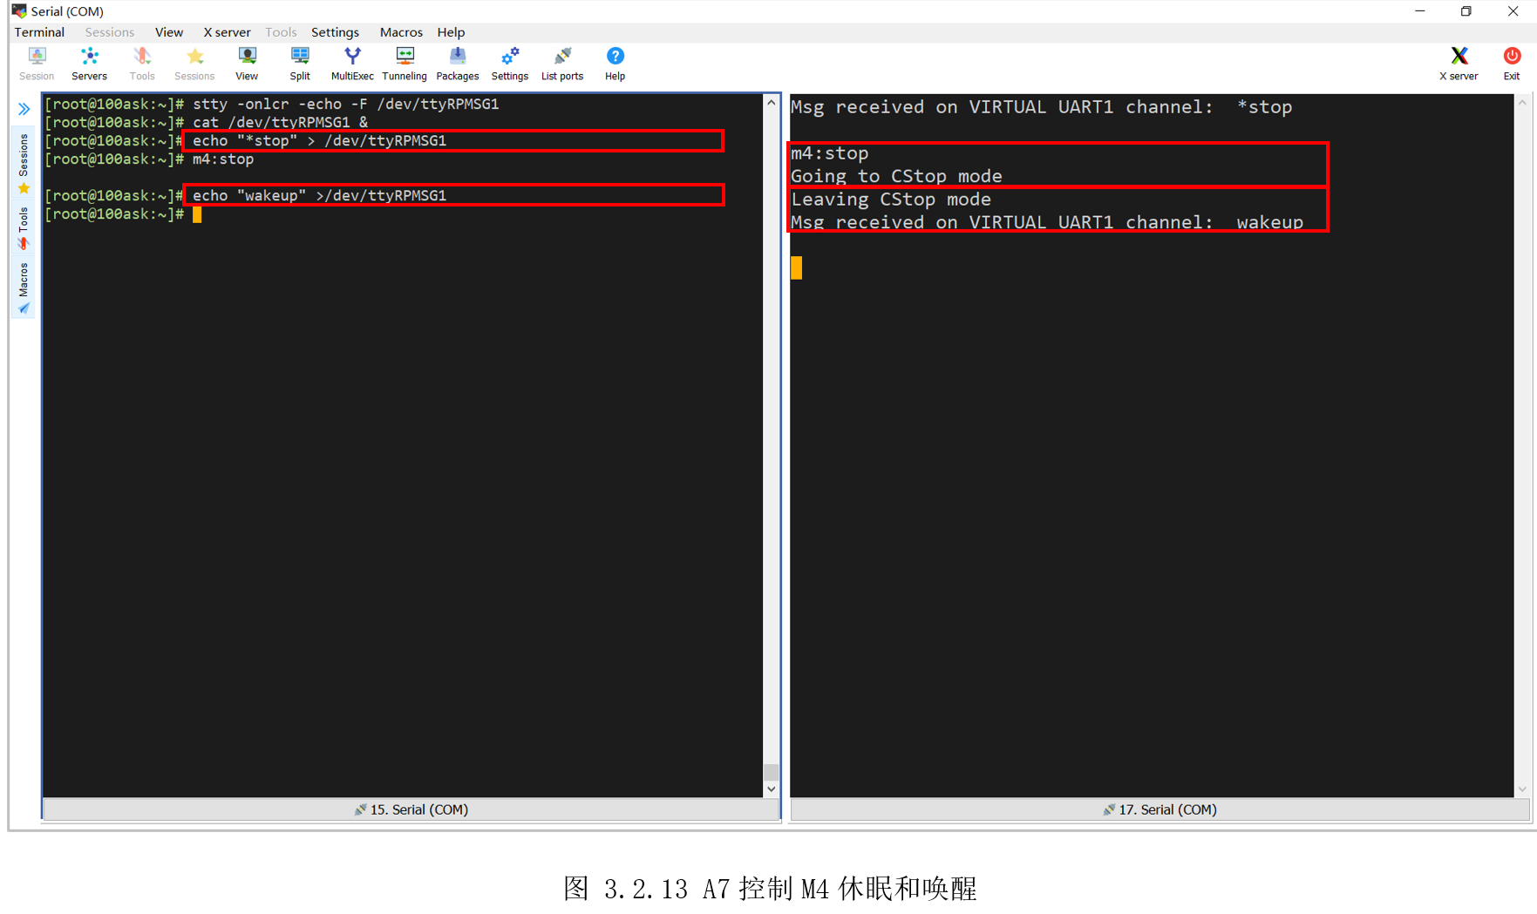1537x914 pixels.
Task: Open the Tunneling configuration tool
Action: coord(405,61)
